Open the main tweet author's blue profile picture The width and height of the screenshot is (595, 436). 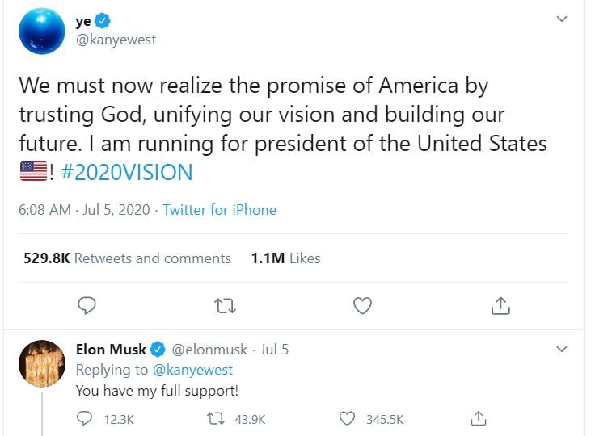pos(41,31)
